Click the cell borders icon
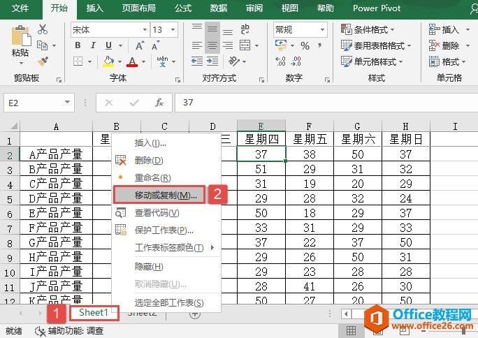 (78, 61)
